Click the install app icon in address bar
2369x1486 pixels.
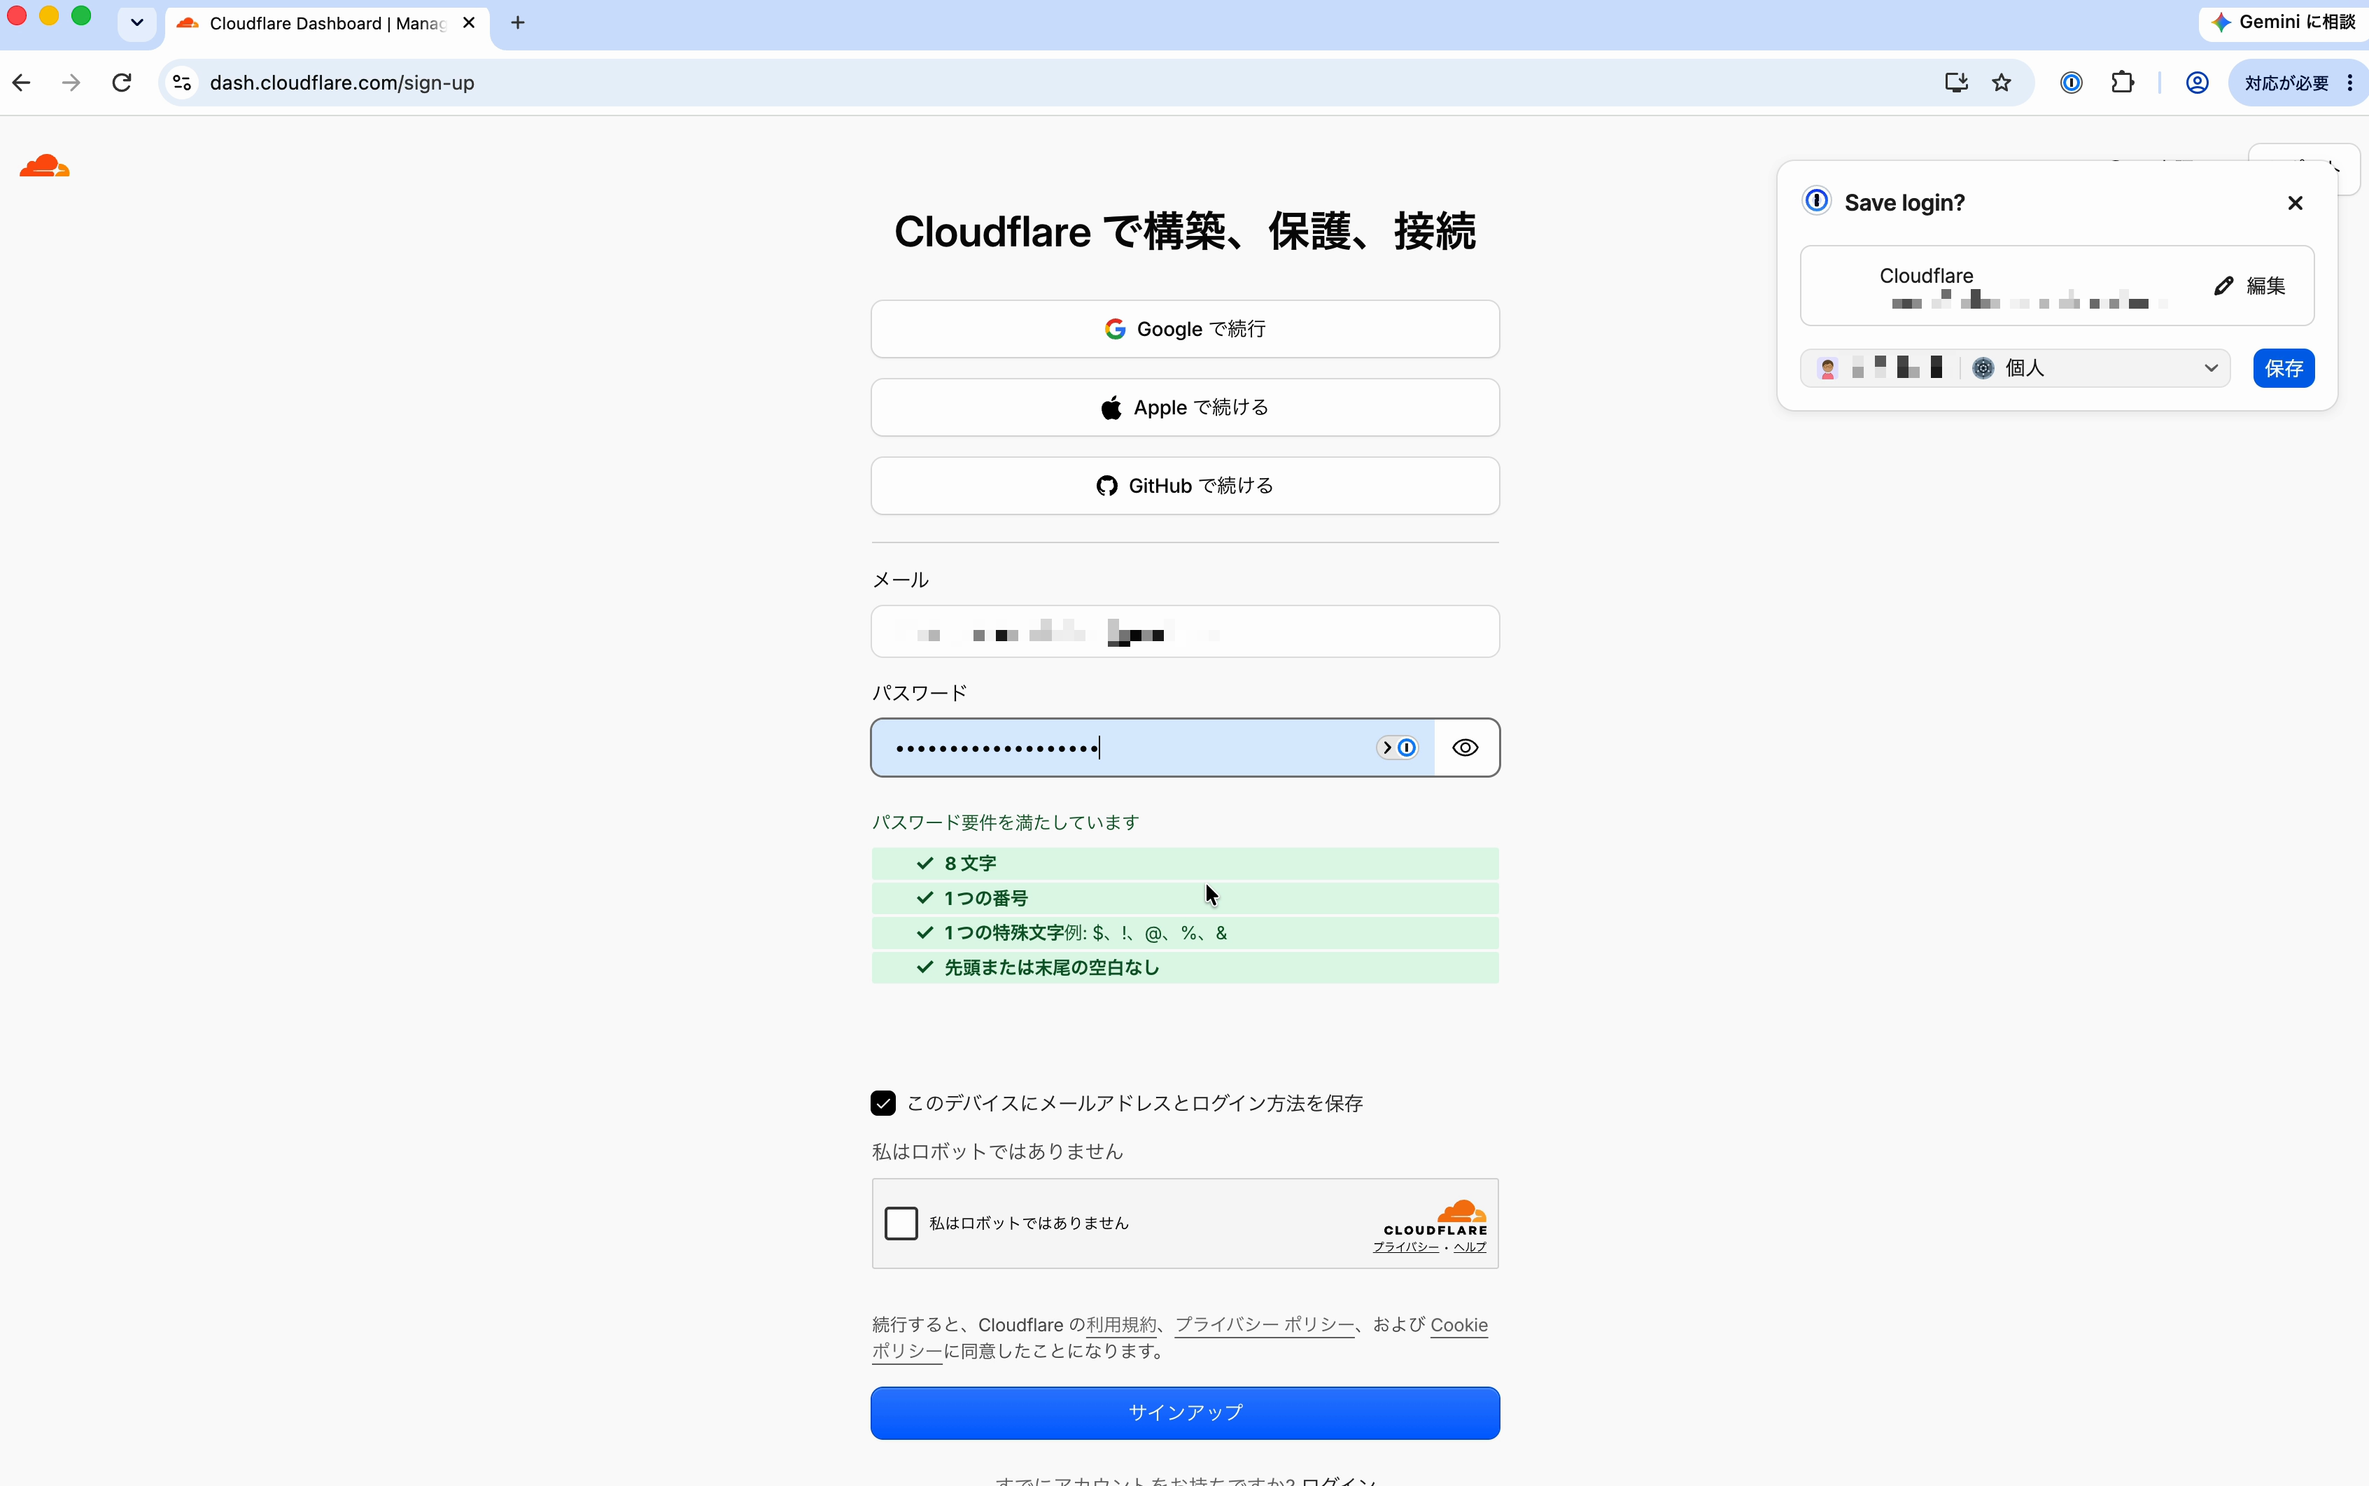point(1955,83)
